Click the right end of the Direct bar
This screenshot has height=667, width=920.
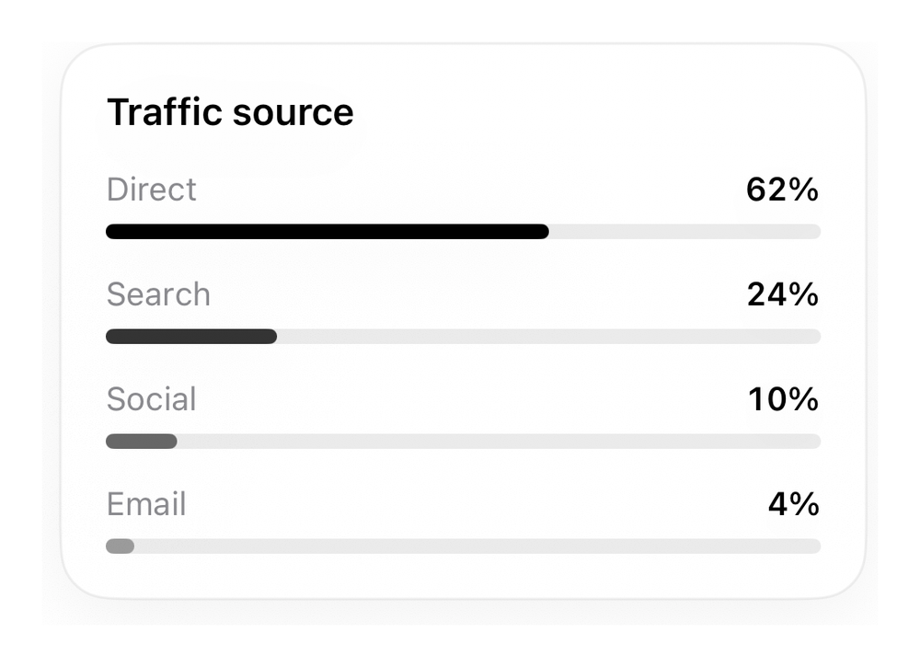click(814, 231)
